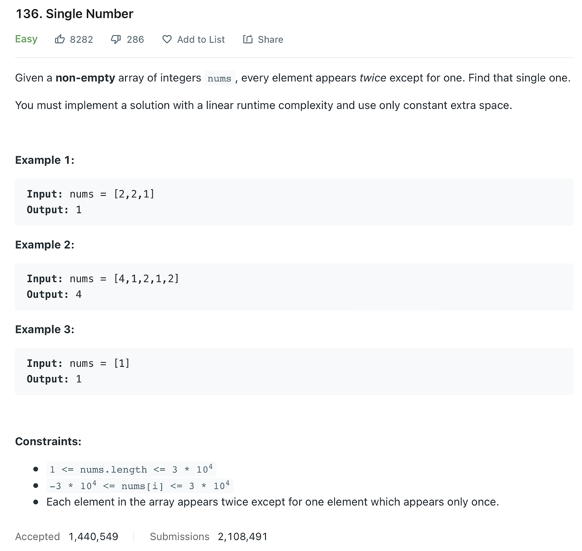Click the 286 dislikes count

[x=135, y=40]
